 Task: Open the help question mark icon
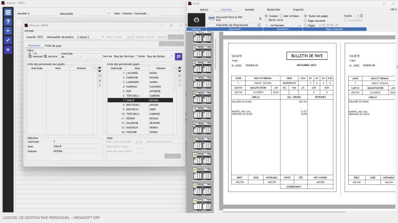pos(8,22)
